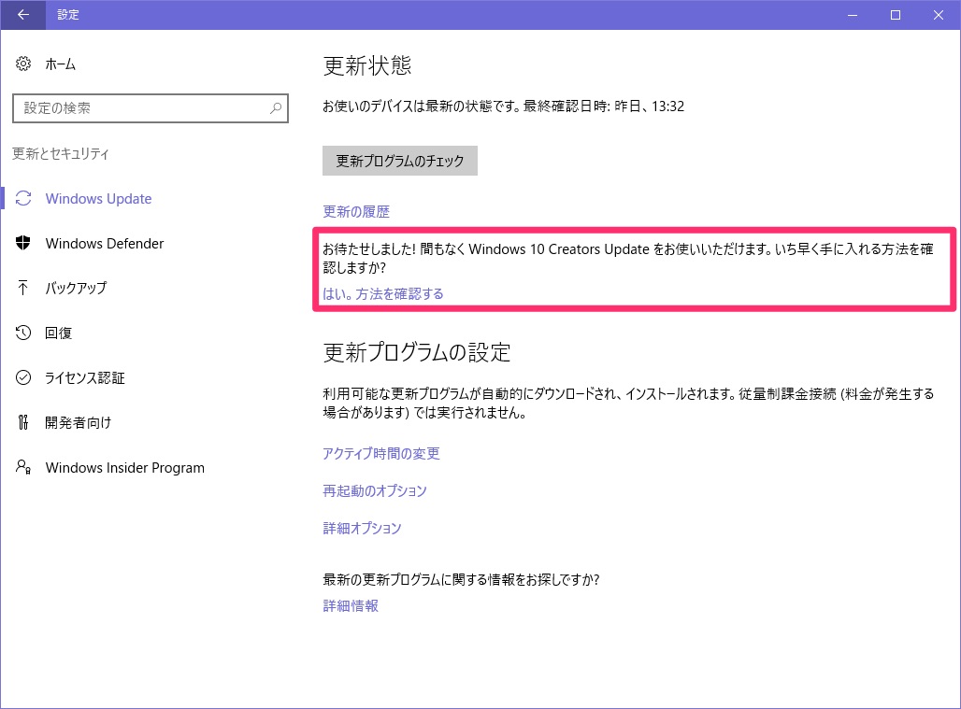Maximize the 設定 window
The width and height of the screenshot is (961, 709).
896,15
